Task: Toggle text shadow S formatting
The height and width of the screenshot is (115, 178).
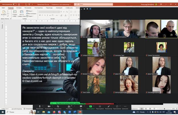Action: pos(47,15)
